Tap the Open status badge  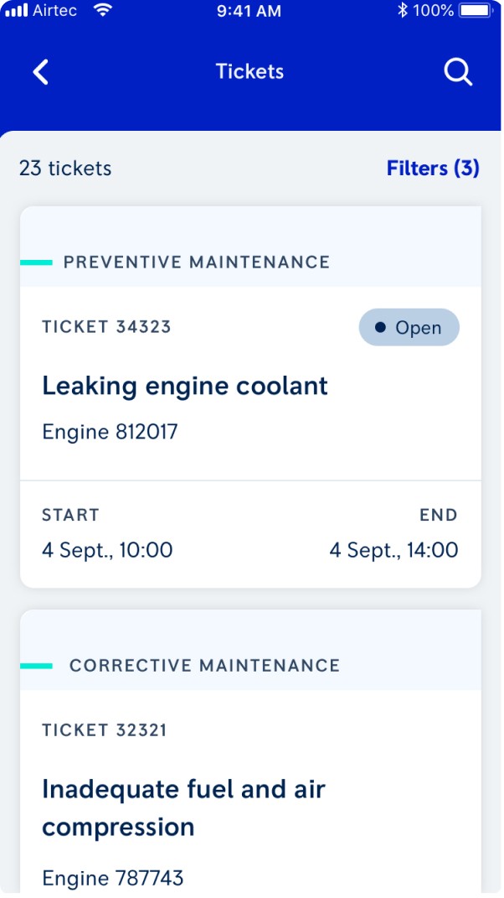[x=409, y=328]
